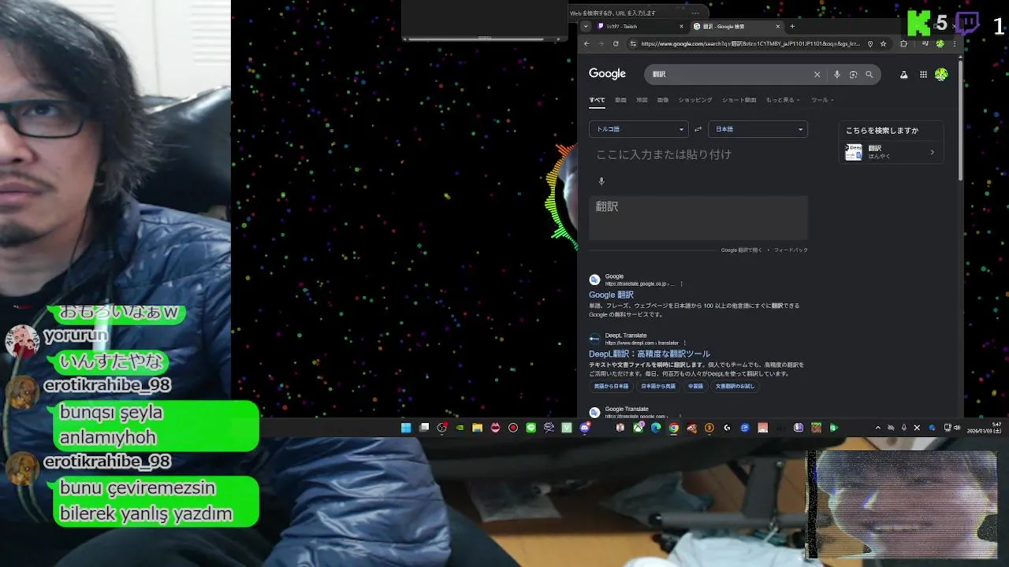The image size is (1009, 567).
Task: Switch to the ショート動画 results tab
Action: click(739, 100)
